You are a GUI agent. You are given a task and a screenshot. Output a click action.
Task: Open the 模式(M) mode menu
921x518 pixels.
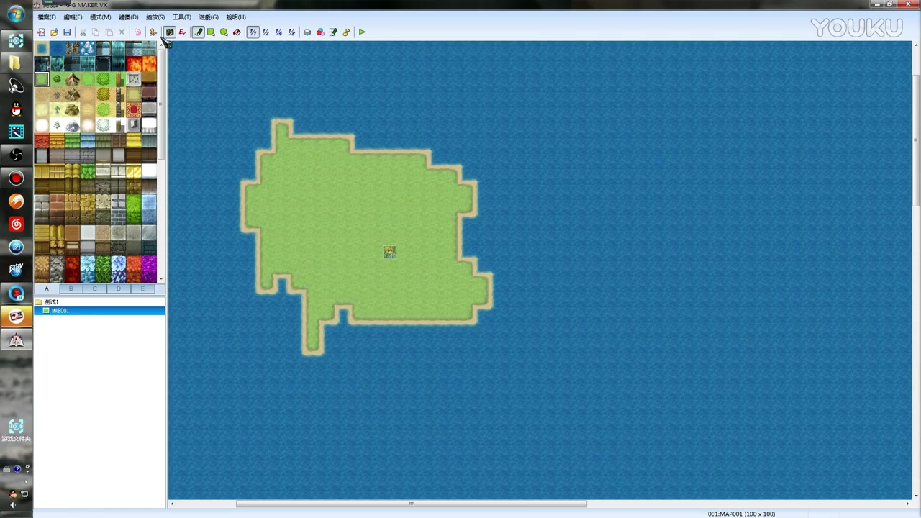pyautogui.click(x=100, y=17)
